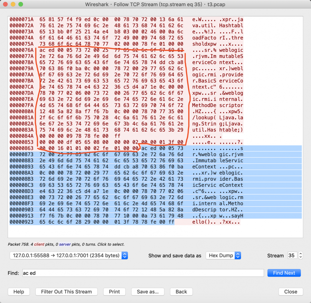Click the 'client' word in status line
The width and height of the screenshot is (311, 303).
click(39, 244)
